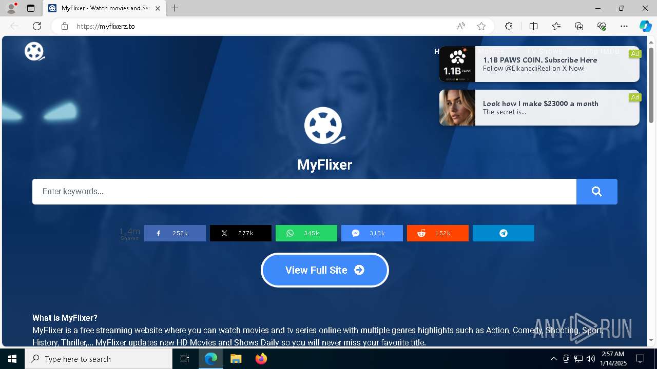Open Firefox from taskbar
The image size is (657, 369).
pyautogui.click(x=261, y=359)
